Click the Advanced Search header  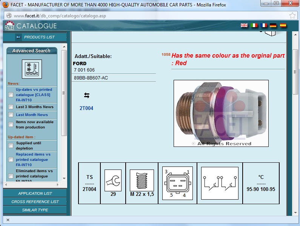tap(31, 51)
